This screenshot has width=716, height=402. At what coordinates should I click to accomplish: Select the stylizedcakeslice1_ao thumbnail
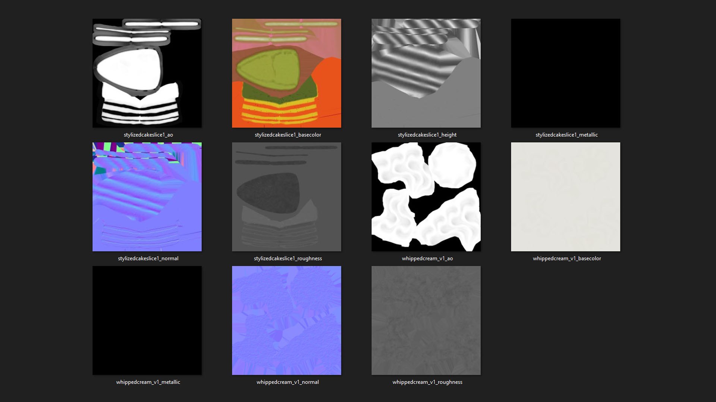pyautogui.click(x=147, y=73)
